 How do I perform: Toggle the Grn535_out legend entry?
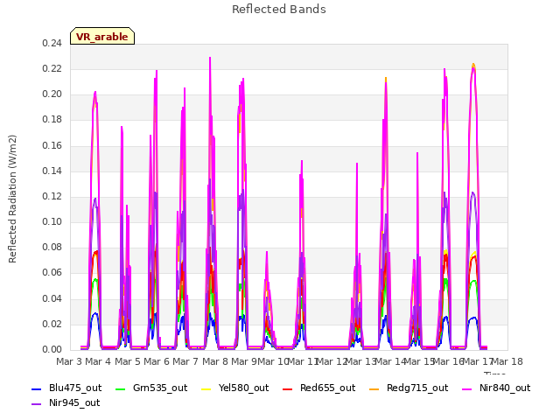[151, 388]
